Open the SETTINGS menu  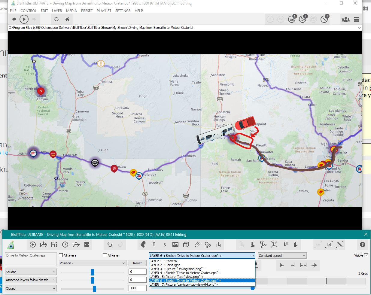tap(123, 11)
